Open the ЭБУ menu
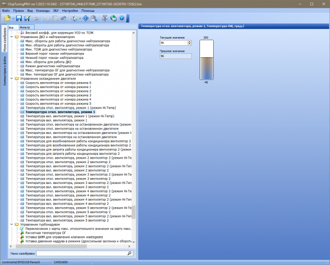This screenshot has width=330, height=265. (55, 10)
